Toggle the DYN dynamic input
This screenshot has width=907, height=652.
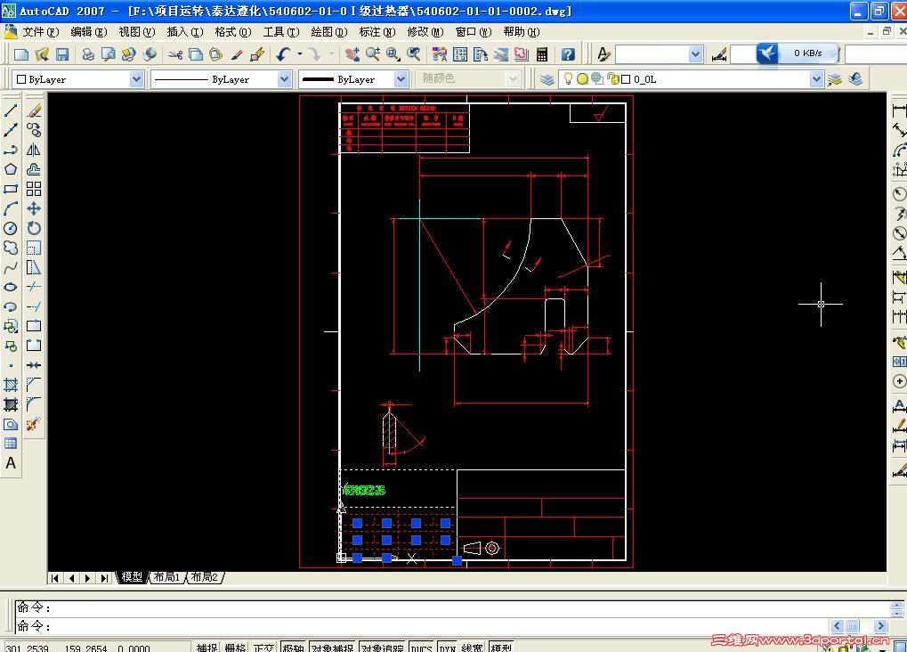tap(447, 648)
